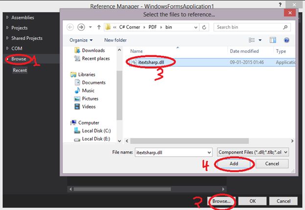Viewport: 305px width, 210px height.
Task: Open the File name dropdown arrow
Action: tap(210, 152)
